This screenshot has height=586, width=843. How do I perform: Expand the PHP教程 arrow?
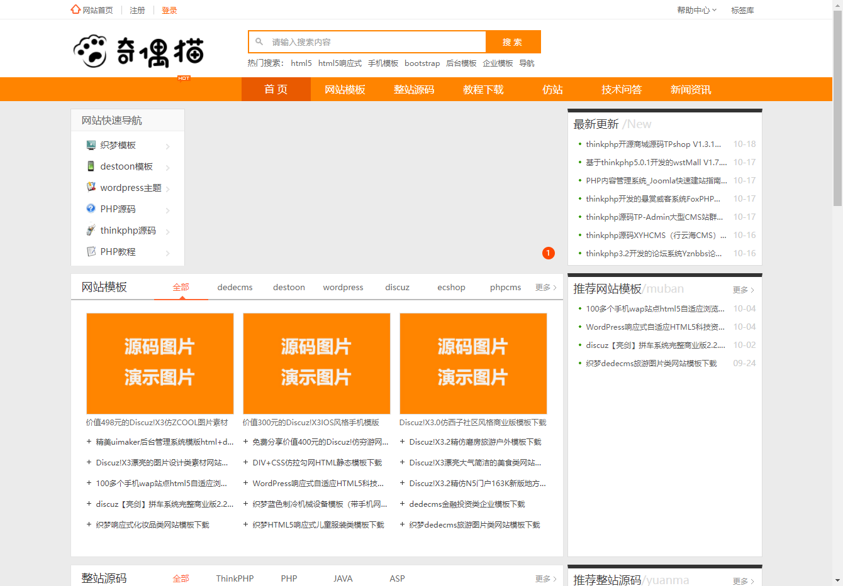click(168, 253)
